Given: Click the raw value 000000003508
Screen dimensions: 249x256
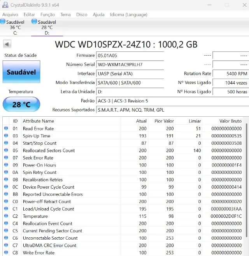Looking at the screenshot, I should 226,143.
